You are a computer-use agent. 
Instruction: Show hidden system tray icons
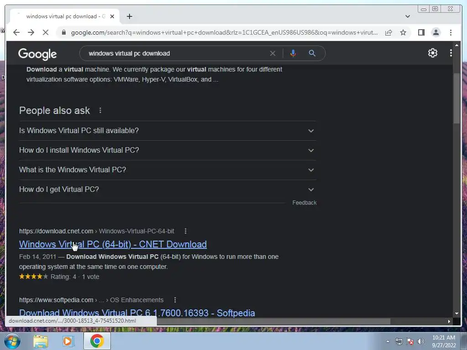coord(388,341)
